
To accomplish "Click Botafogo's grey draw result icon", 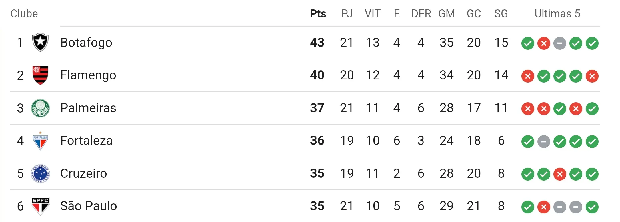I will 560,43.
